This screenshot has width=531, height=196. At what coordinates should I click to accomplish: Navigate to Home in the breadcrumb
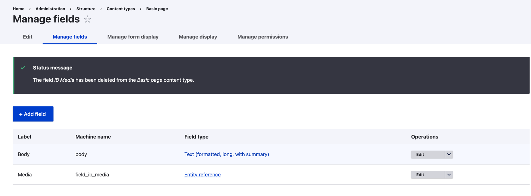[18, 9]
